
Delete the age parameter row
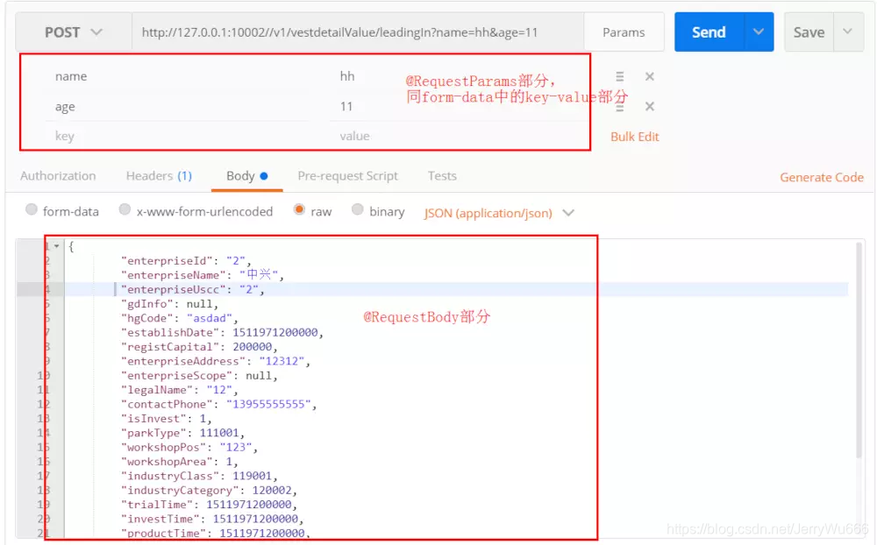(x=649, y=106)
